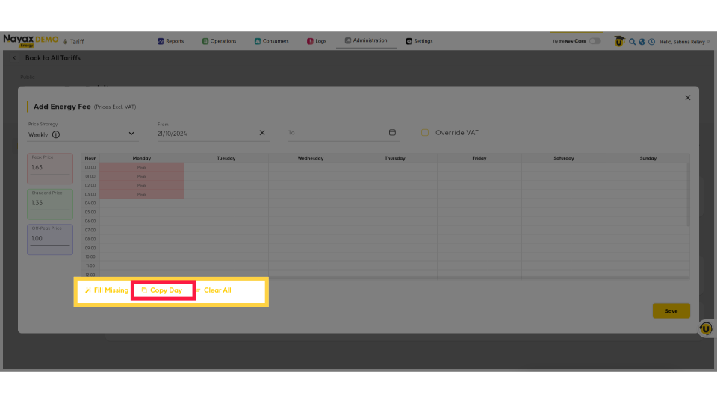The height and width of the screenshot is (403, 717).
Task: Click the Copy Day button
Action: click(x=163, y=290)
